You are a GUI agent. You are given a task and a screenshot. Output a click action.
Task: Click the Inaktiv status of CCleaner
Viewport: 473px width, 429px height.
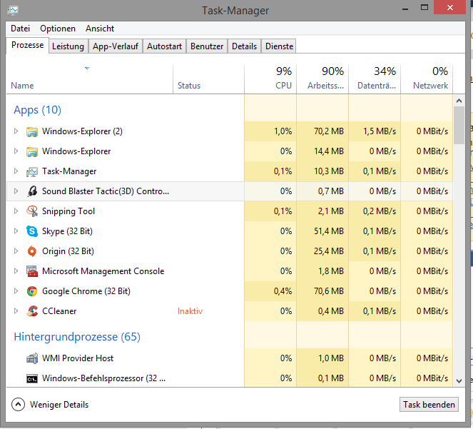coord(190,311)
